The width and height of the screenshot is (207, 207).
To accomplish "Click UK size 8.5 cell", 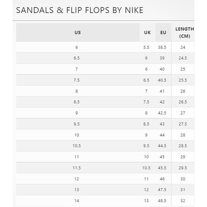I will (x=146, y=124).
